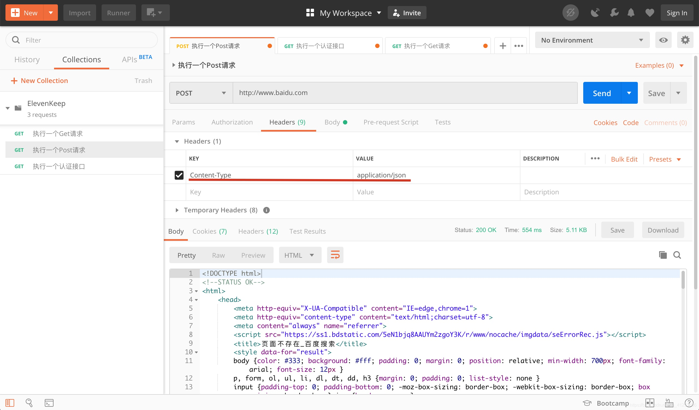This screenshot has height=410, width=699.
Task: Click the Save button for the request
Action: point(656,92)
